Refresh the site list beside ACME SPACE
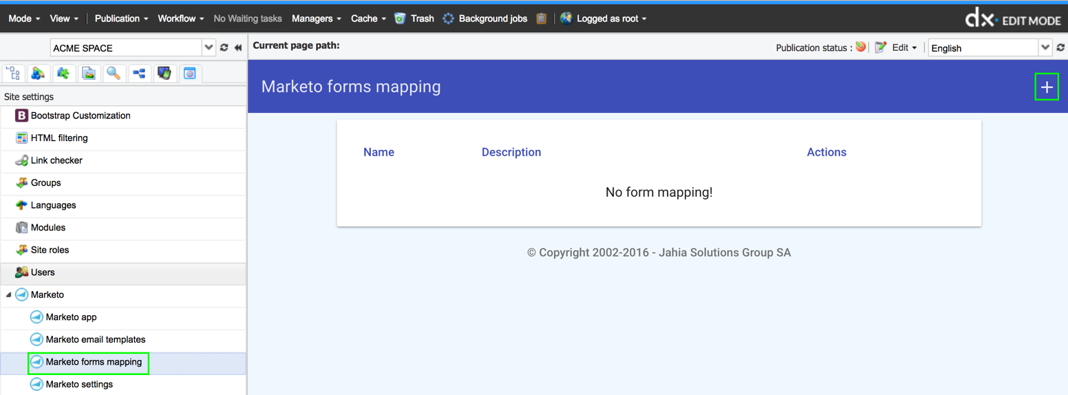This screenshot has height=395, width=1068. (224, 48)
